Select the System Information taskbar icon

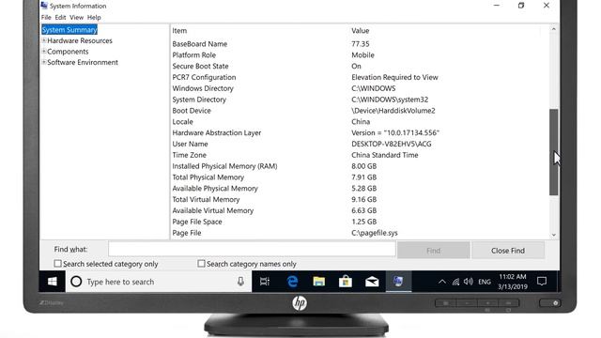click(398, 282)
